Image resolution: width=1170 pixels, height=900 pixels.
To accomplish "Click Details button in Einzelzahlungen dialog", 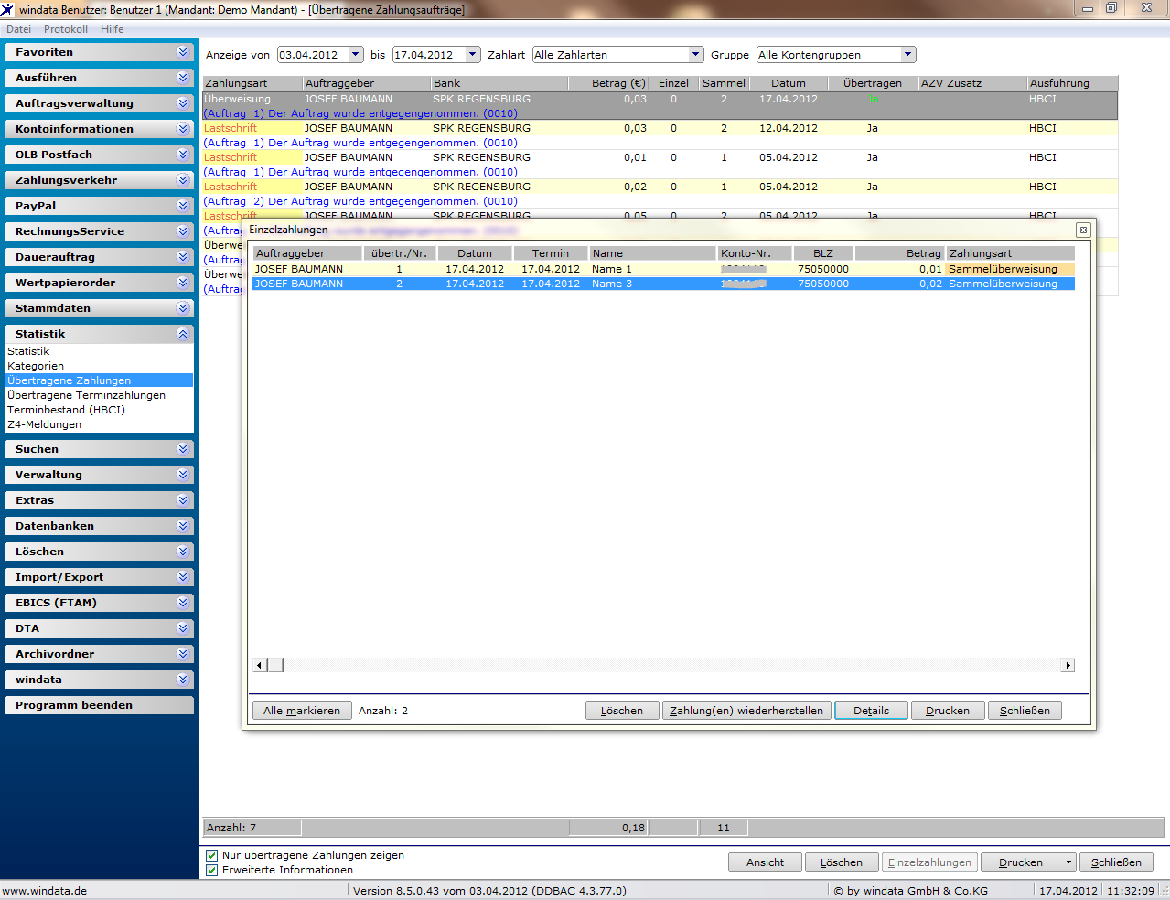I will click(x=872, y=711).
